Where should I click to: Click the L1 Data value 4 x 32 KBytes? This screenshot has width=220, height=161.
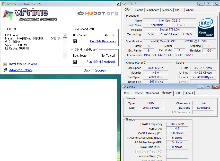click(x=203, y=68)
